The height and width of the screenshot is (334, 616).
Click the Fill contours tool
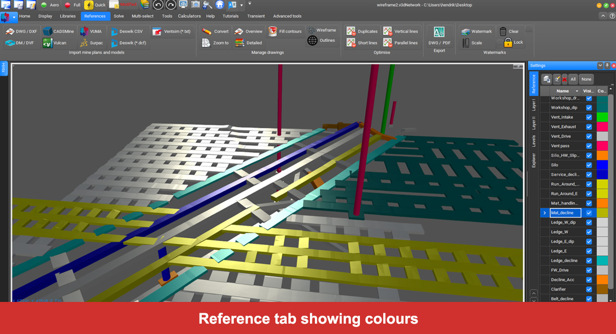(x=272, y=32)
